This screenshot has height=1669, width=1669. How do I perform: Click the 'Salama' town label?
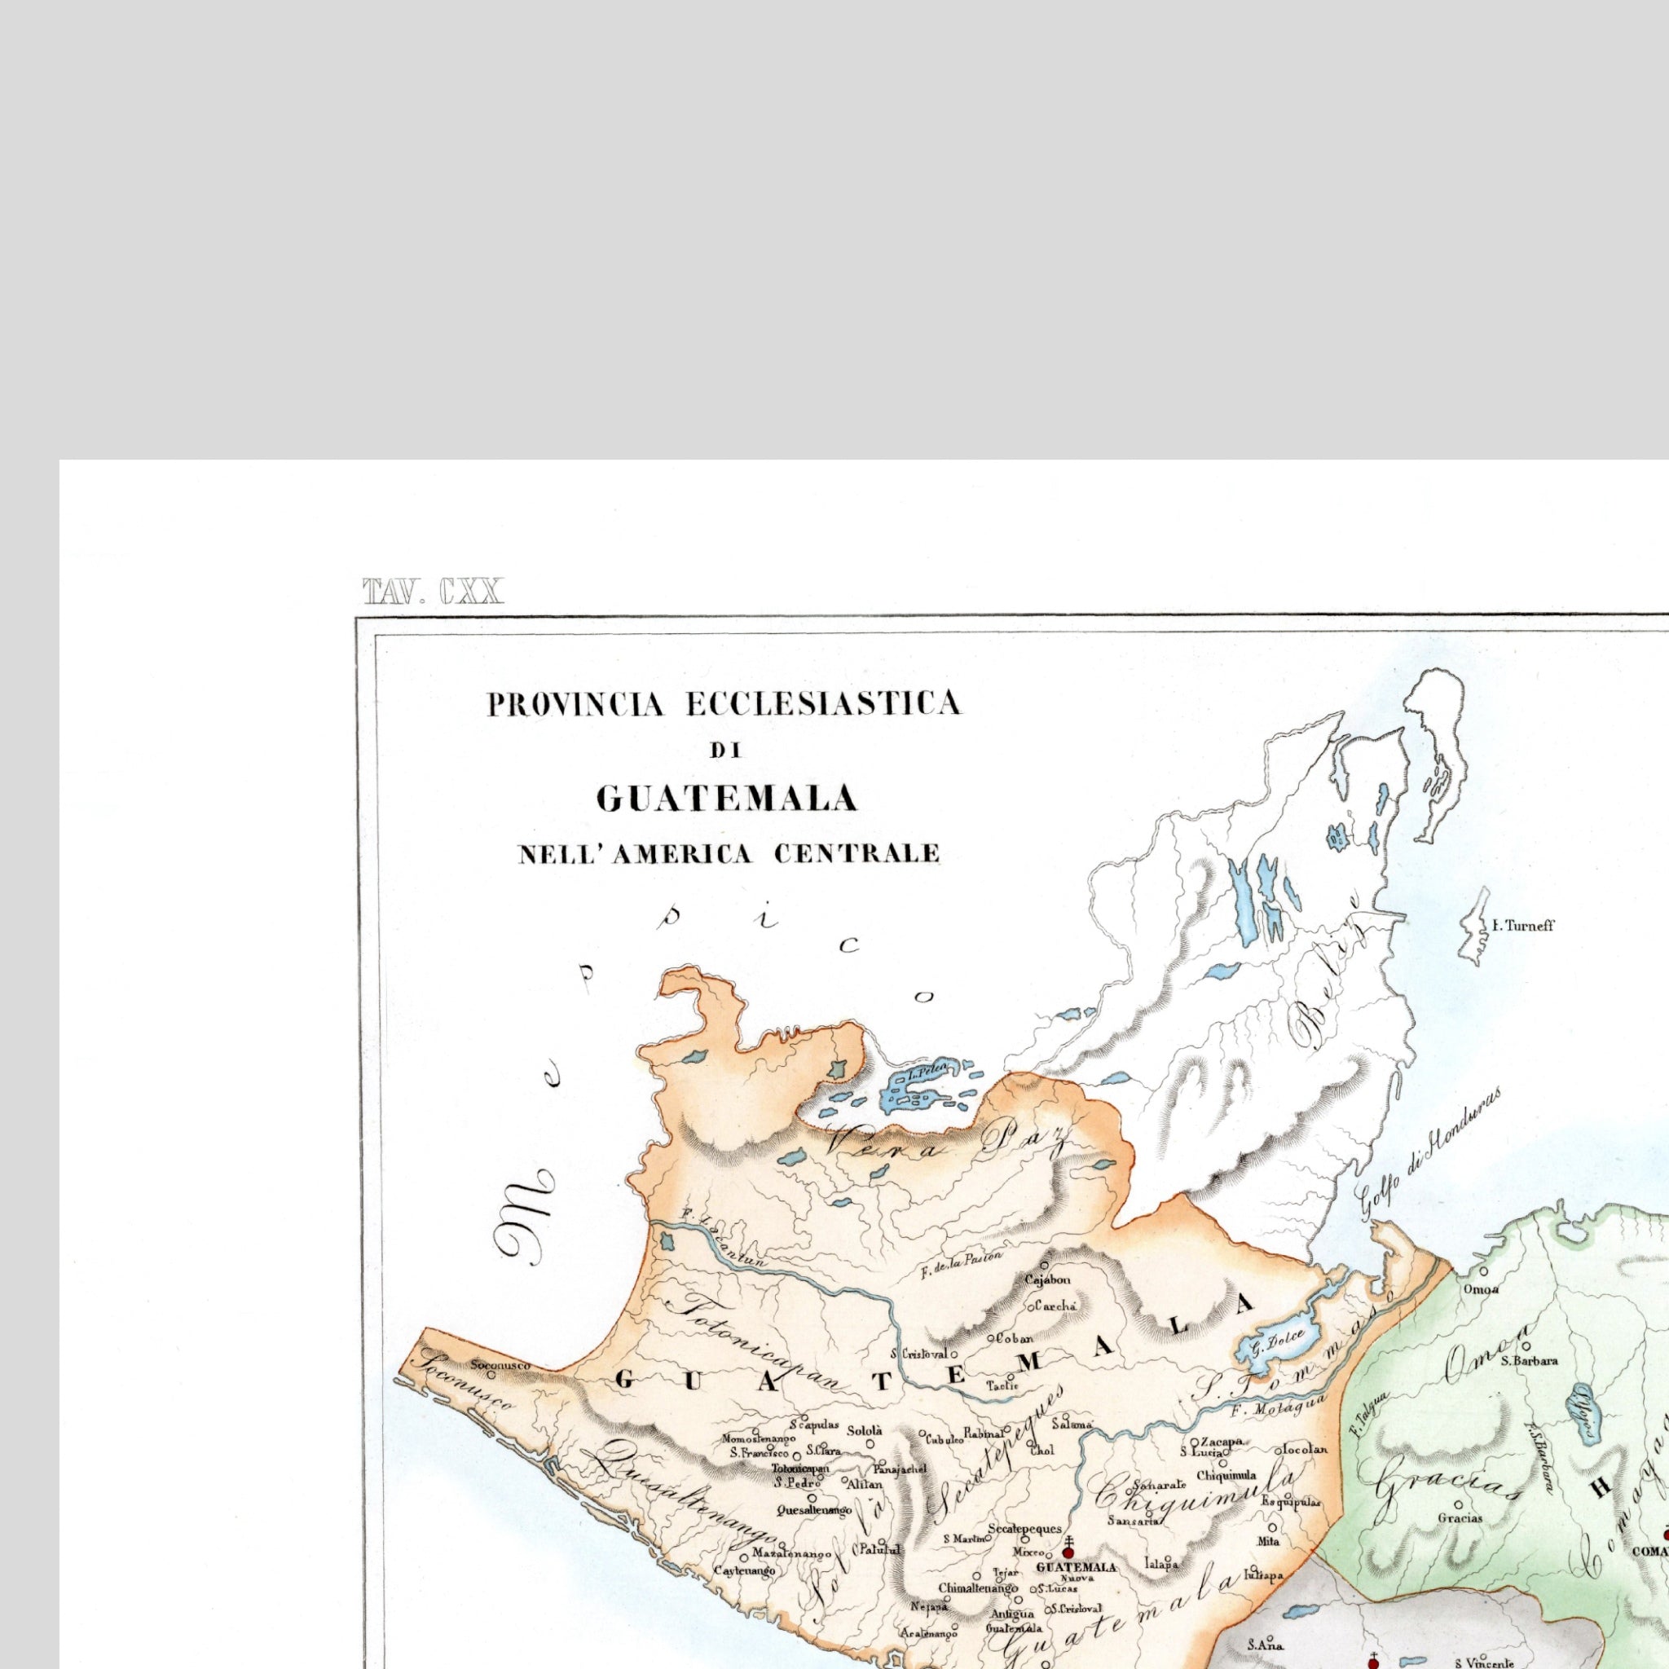click(1072, 1423)
